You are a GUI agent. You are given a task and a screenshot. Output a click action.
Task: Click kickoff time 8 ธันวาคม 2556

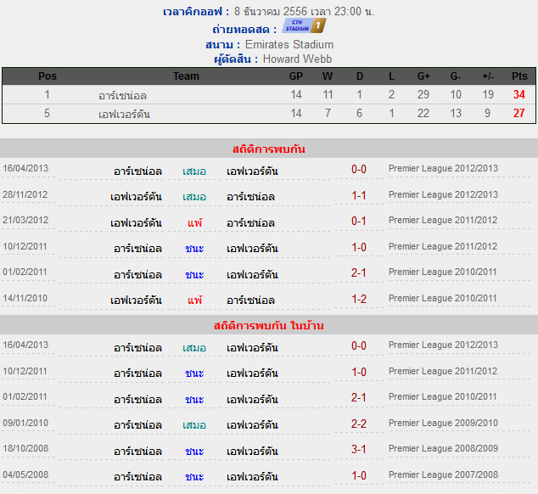pyautogui.click(x=271, y=11)
